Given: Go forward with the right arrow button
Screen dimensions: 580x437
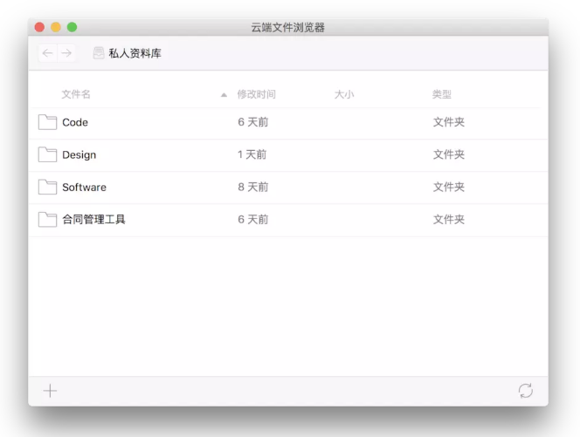Looking at the screenshot, I should (66, 53).
